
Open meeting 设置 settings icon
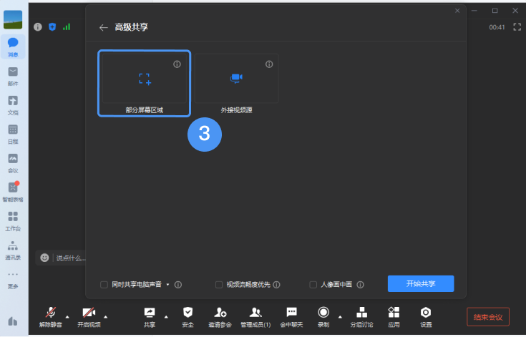426,317
